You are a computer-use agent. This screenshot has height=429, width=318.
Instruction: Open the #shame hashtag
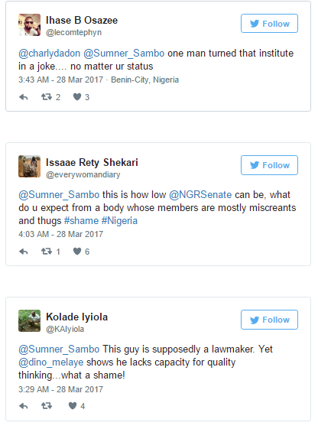point(81,221)
